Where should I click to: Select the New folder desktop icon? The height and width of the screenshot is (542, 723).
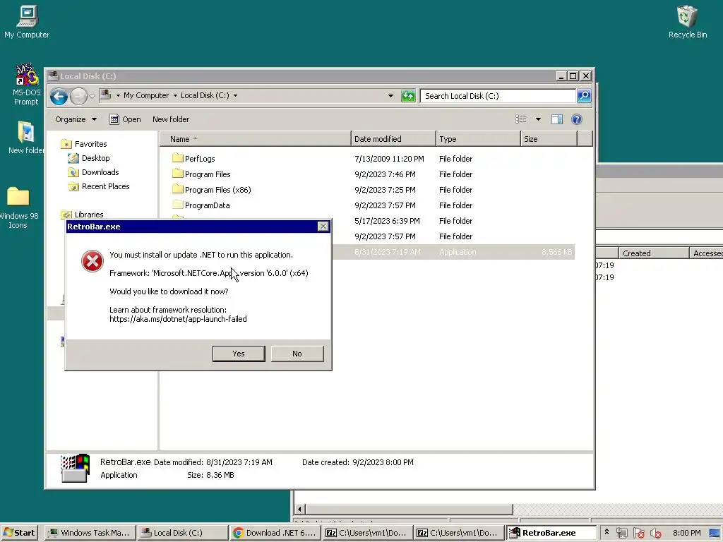(26, 137)
